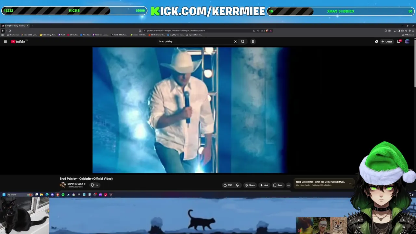Start voice search with the microphone
Image resolution: width=416 pixels, height=234 pixels.
click(253, 42)
